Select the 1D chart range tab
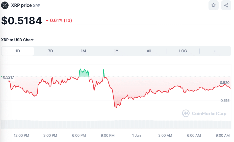The image size is (234, 142). pos(18,51)
